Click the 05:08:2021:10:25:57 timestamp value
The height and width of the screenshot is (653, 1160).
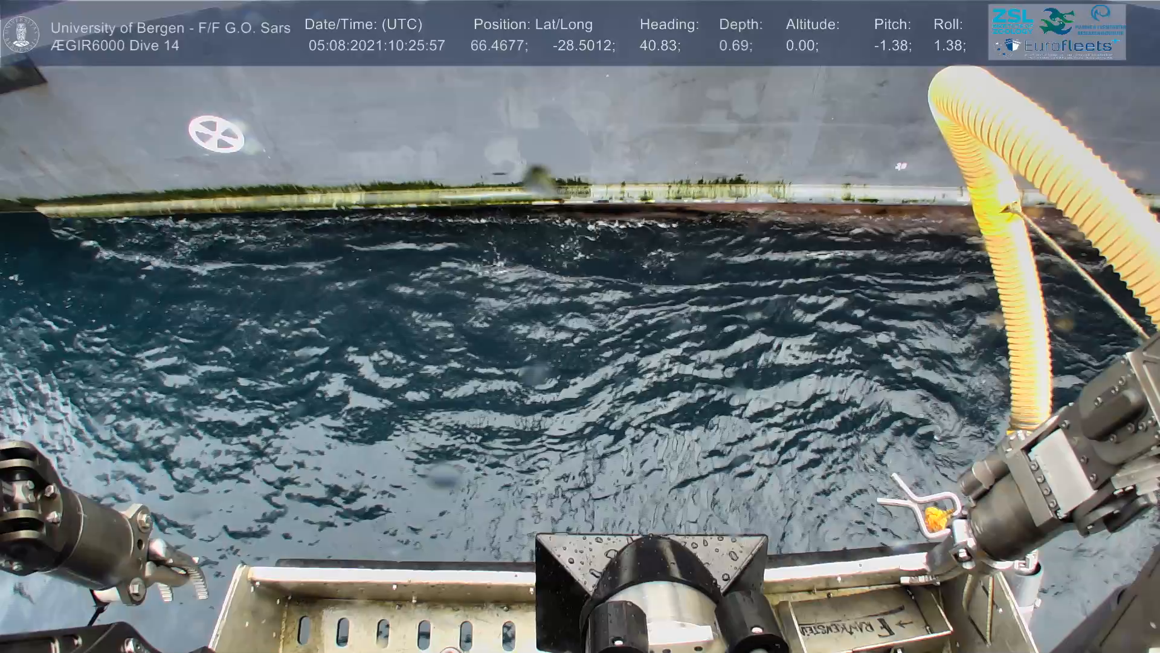pyautogui.click(x=376, y=46)
